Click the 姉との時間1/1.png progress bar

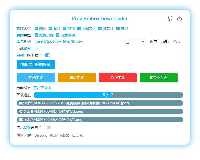click(100, 120)
